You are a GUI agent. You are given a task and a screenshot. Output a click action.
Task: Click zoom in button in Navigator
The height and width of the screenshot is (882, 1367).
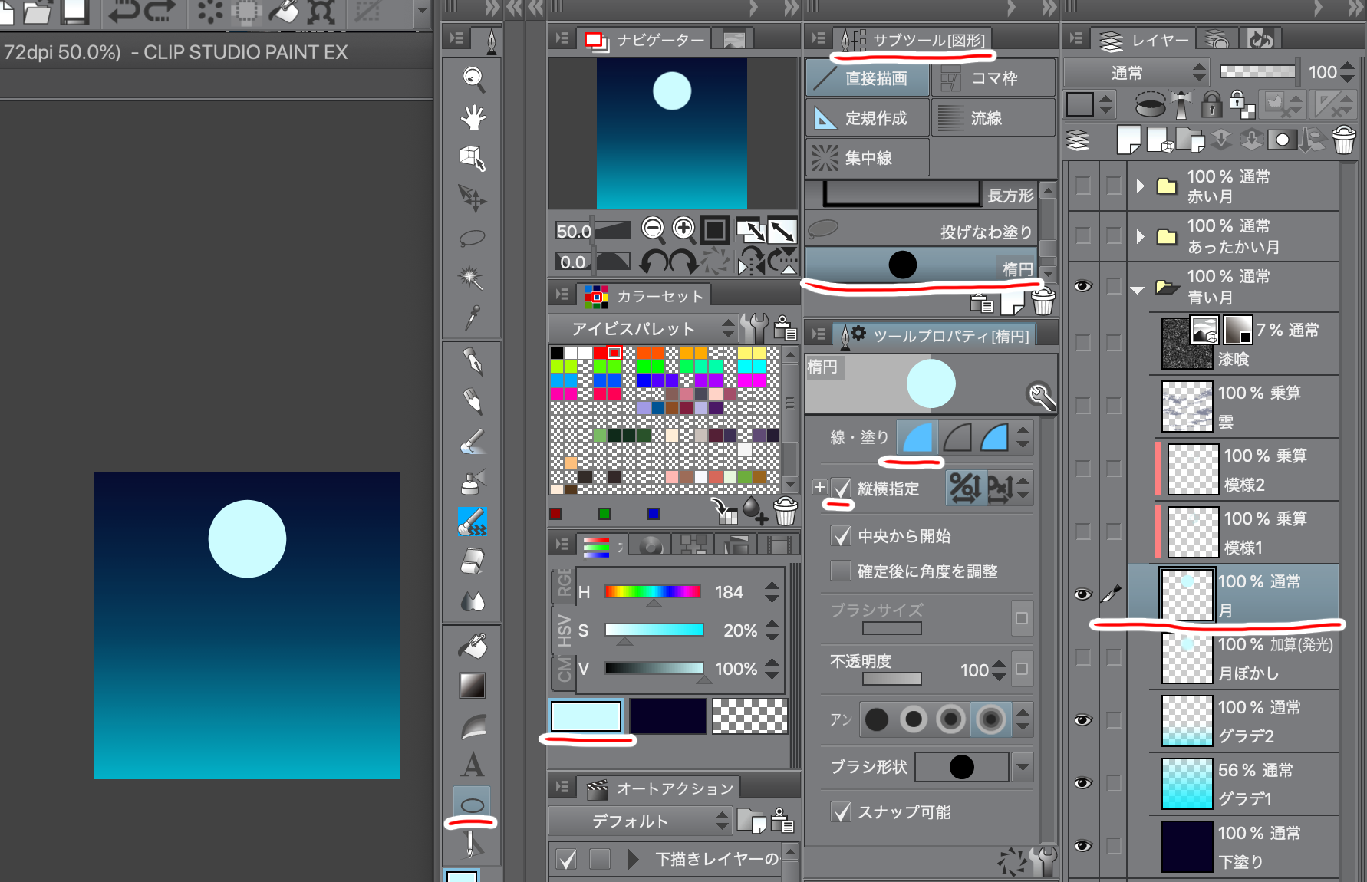(x=683, y=229)
